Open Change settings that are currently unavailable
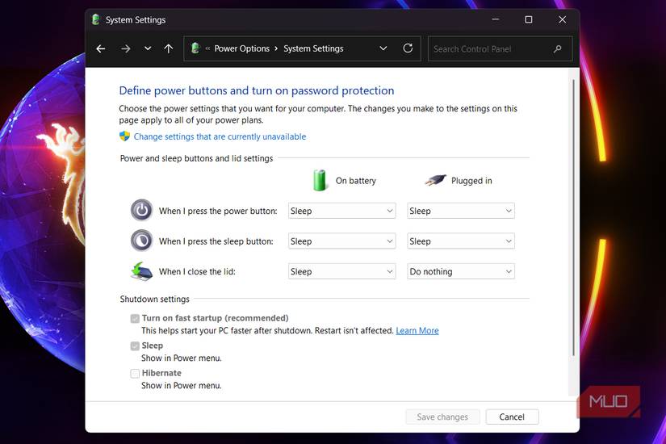This screenshot has height=444, width=666. pyautogui.click(x=220, y=136)
